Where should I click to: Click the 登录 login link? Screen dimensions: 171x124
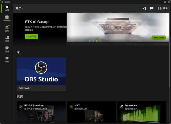click(x=165, y=8)
